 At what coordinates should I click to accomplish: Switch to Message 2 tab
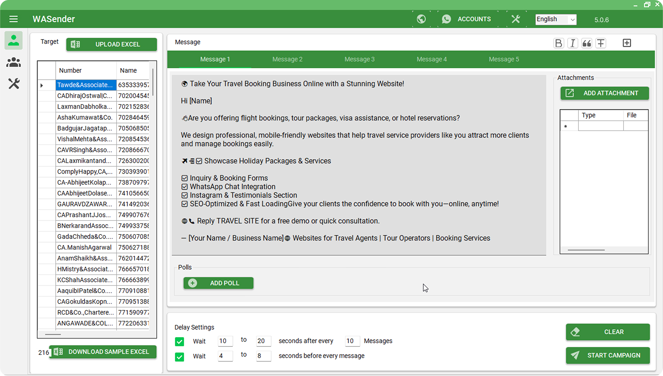pyautogui.click(x=287, y=59)
